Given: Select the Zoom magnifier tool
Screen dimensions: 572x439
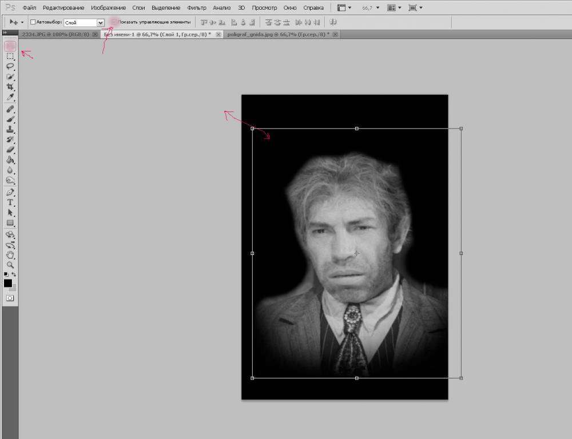Looking at the screenshot, I should tap(10, 265).
